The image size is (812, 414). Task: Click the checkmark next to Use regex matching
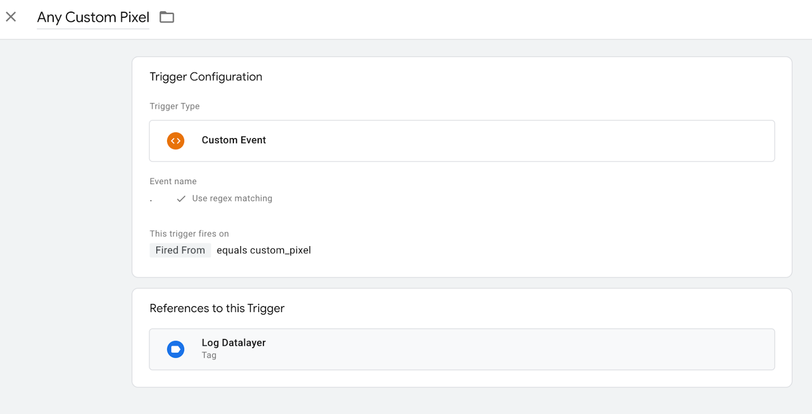pyautogui.click(x=181, y=199)
